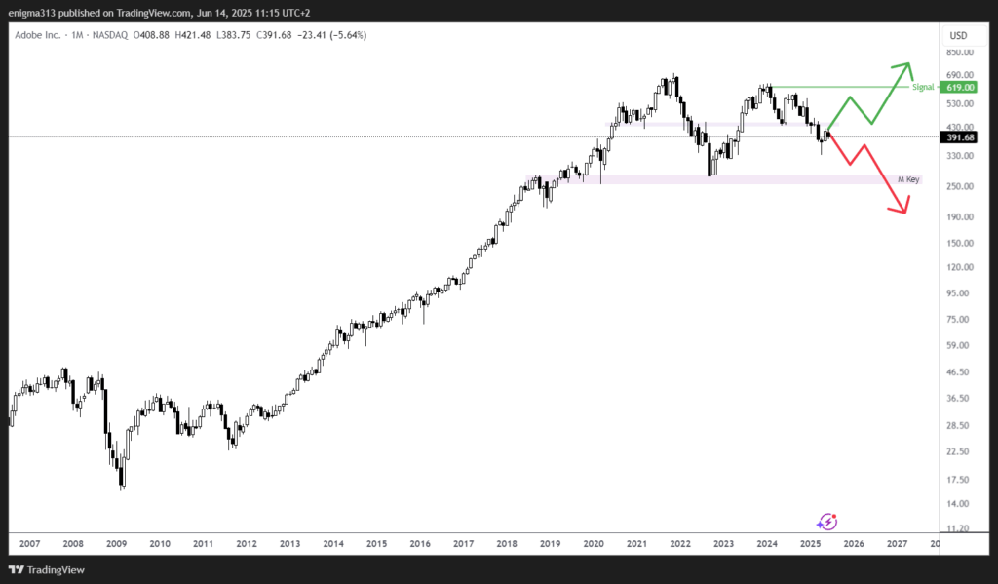Click the close value C391.68
This screenshot has height=584, width=998.
coord(274,35)
